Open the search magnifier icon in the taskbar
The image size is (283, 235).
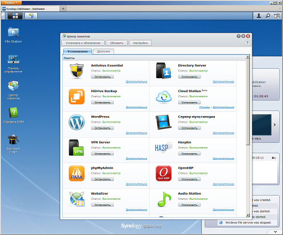tap(268, 16)
